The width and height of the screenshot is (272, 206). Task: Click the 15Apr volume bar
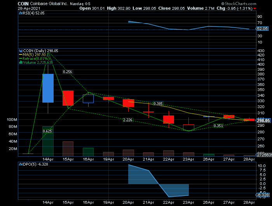pos(68,149)
